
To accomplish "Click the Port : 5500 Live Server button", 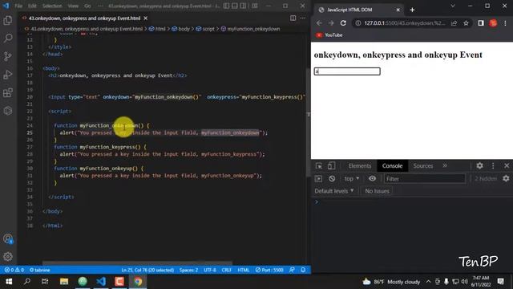I will [x=269, y=270].
